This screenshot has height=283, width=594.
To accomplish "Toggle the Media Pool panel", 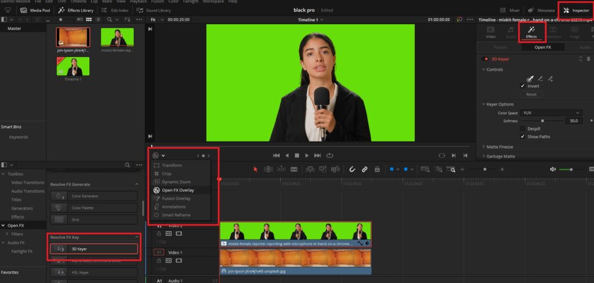I will 35,10.
